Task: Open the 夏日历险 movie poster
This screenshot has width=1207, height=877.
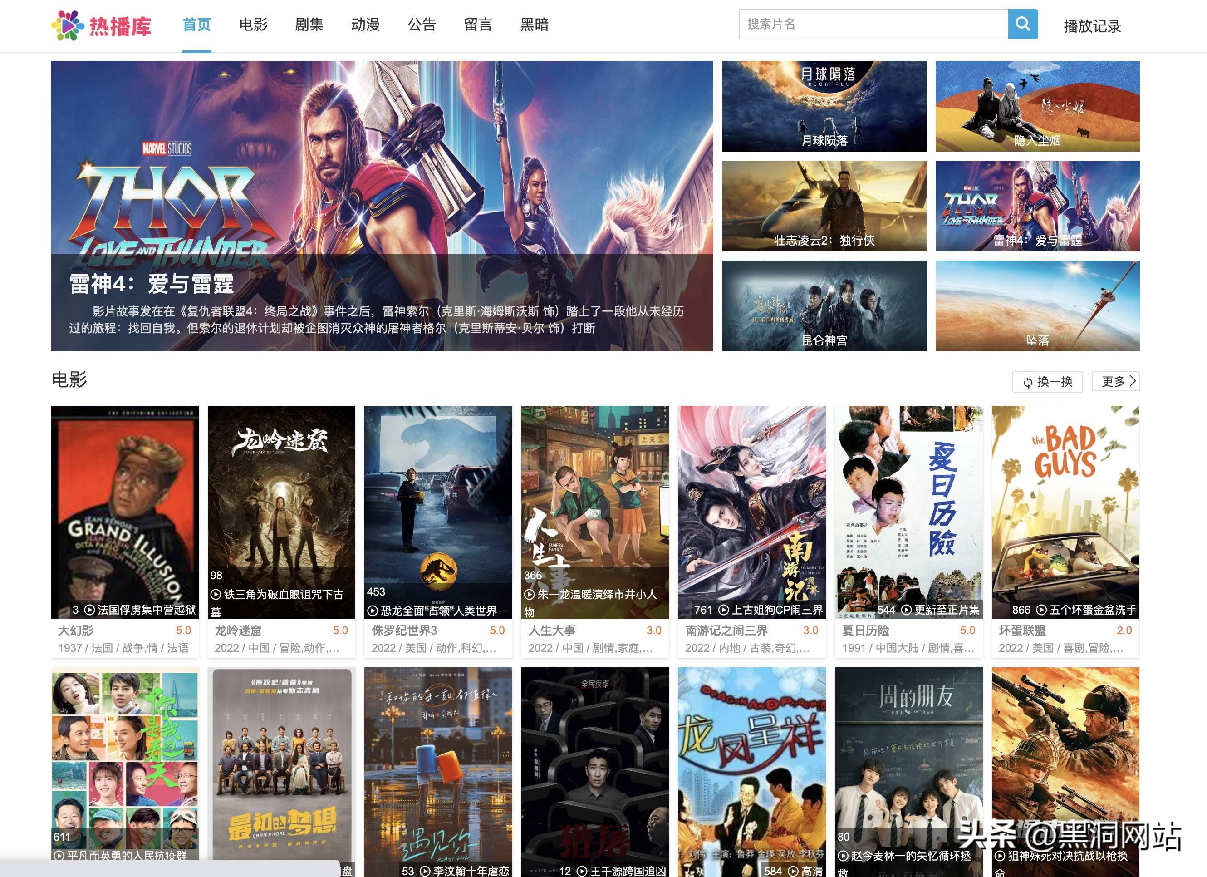Action: click(x=908, y=512)
